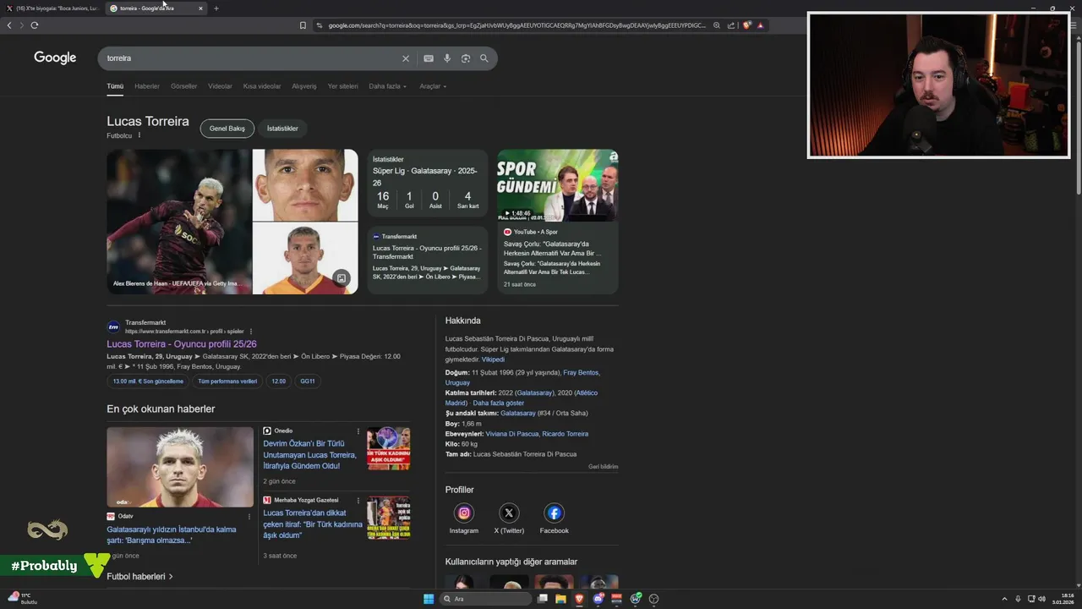The width and height of the screenshot is (1082, 609).
Task: Open the Facebook profile icon
Action: click(x=554, y=513)
